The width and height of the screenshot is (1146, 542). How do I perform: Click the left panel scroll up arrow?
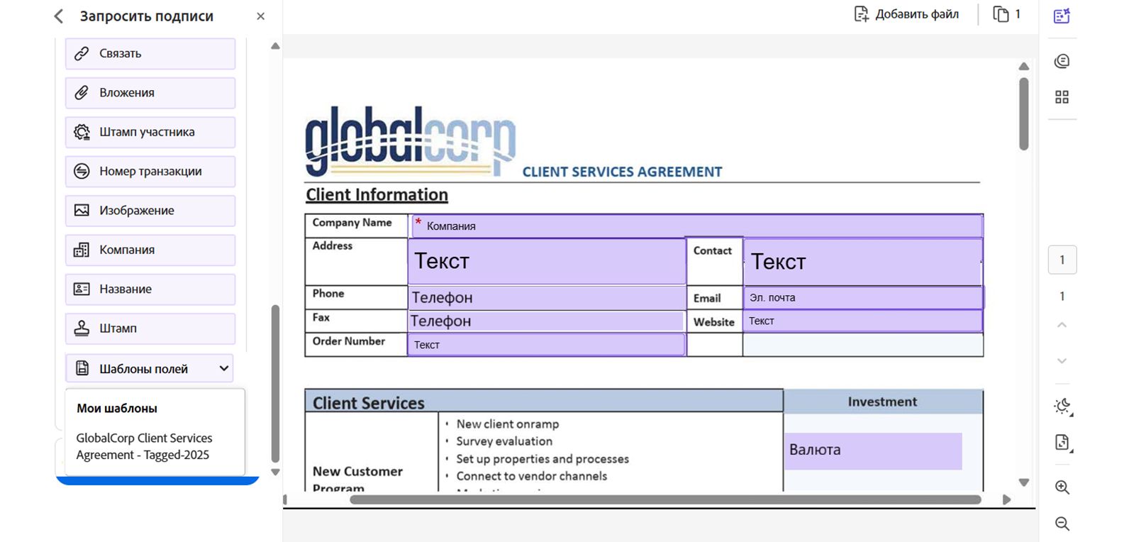pos(275,46)
